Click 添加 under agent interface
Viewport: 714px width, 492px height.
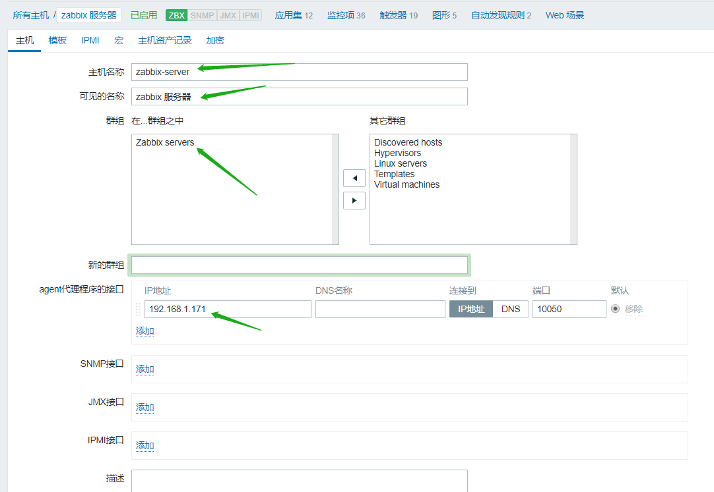click(145, 331)
